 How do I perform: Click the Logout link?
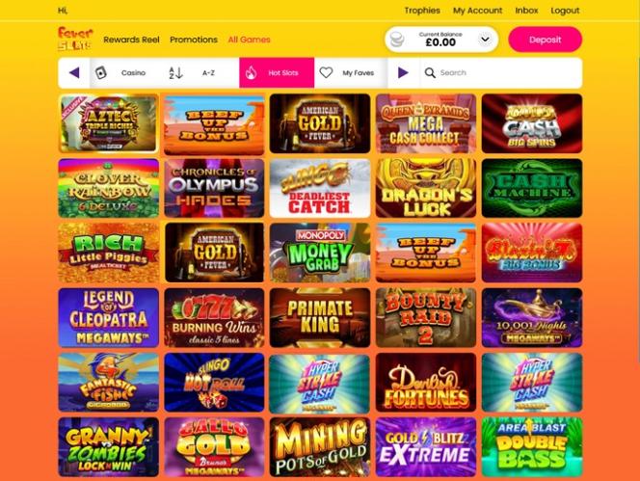coord(565,11)
